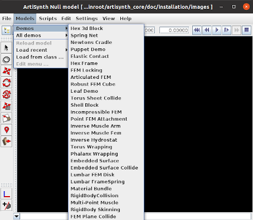Select the constrained translate-rotate tool
Screen dimensions: 253x220
point(7,106)
